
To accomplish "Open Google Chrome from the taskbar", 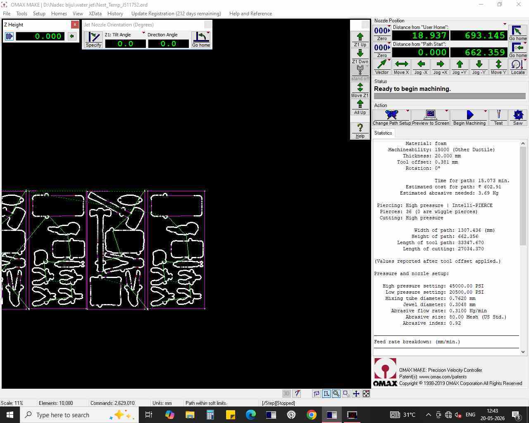I will (x=312, y=415).
